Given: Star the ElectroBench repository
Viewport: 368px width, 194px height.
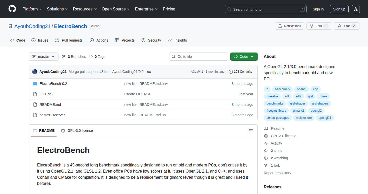Looking at the screenshot, I should point(347,26).
